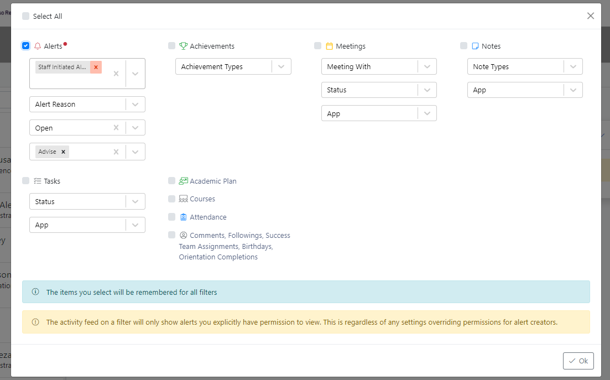Image resolution: width=610 pixels, height=380 pixels.
Task: Open the Tasks App dropdown
Action: click(87, 225)
